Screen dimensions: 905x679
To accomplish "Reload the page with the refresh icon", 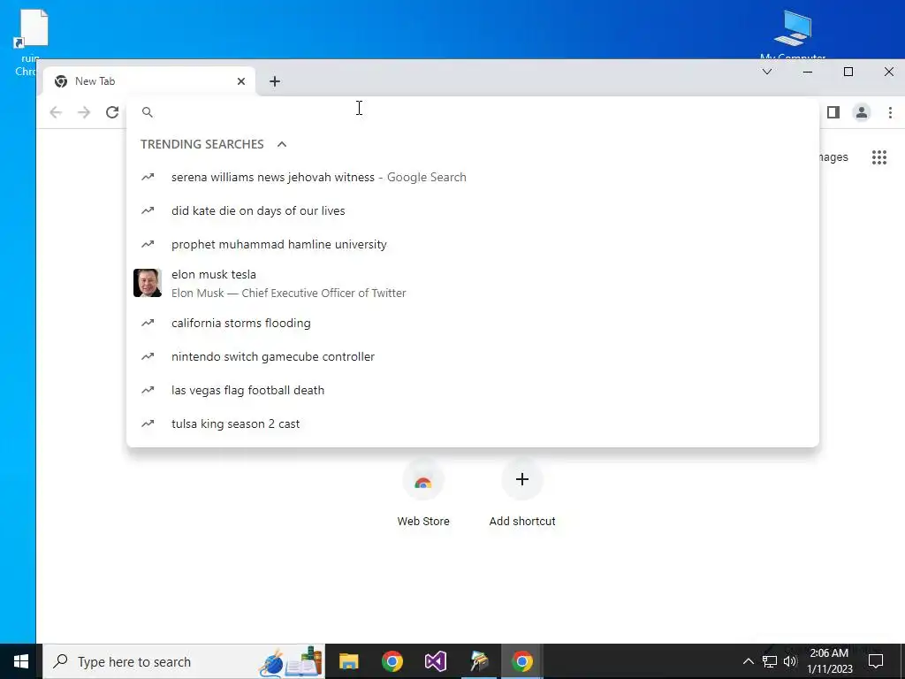I will coord(112,112).
